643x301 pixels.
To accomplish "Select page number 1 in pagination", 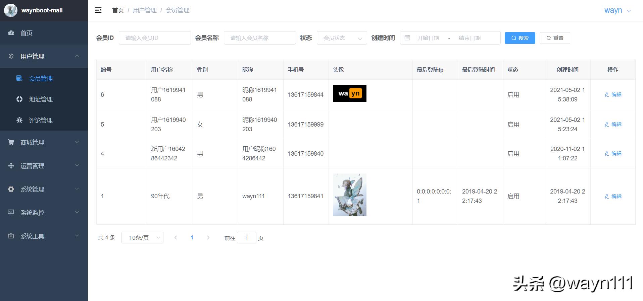I will click(192, 238).
